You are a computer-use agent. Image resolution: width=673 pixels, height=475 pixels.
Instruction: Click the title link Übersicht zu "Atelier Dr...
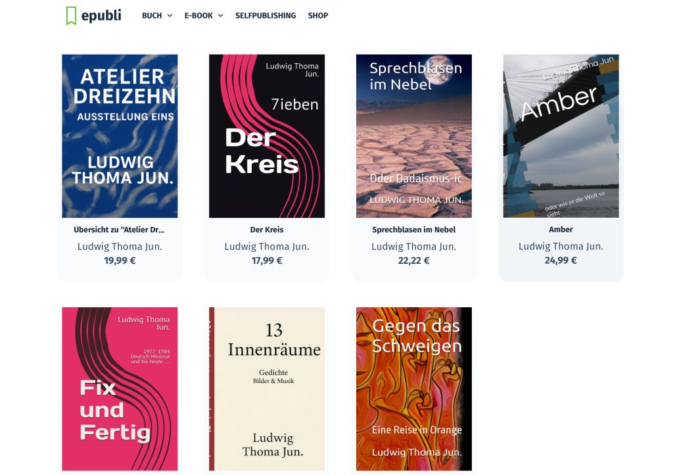coord(119,230)
